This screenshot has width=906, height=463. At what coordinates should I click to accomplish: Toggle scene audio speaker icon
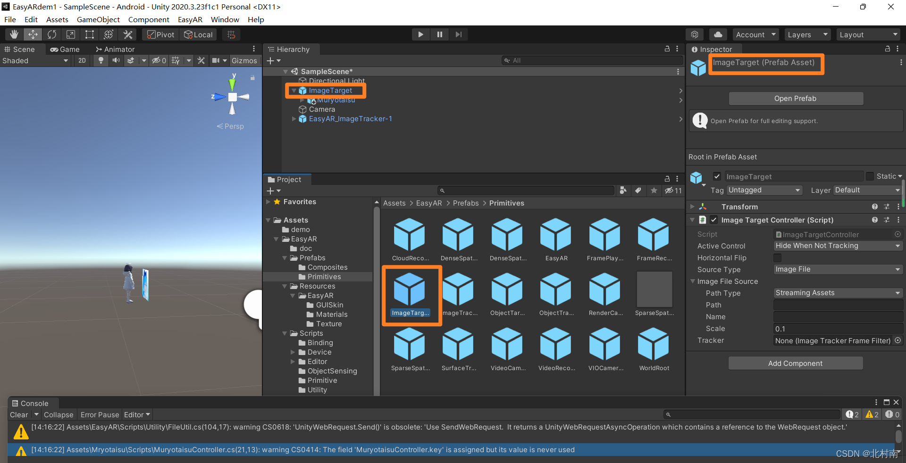click(x=116, y=60)
